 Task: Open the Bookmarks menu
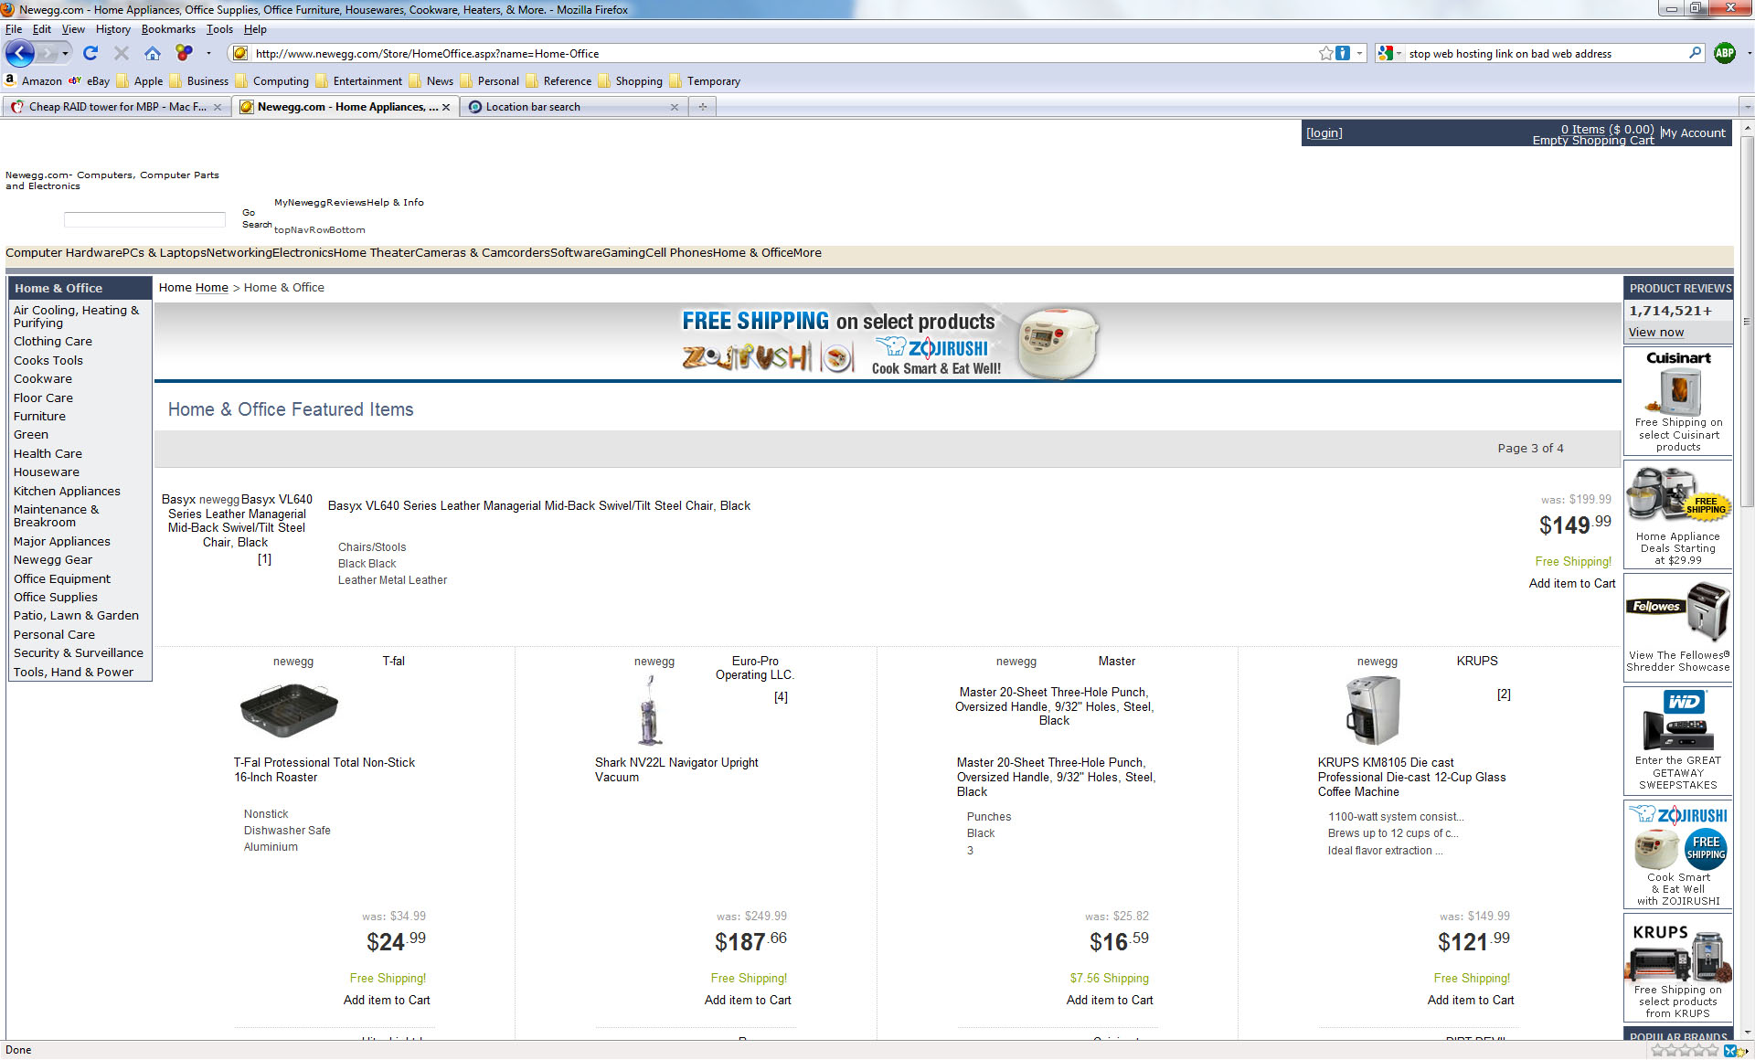[168, 29]
